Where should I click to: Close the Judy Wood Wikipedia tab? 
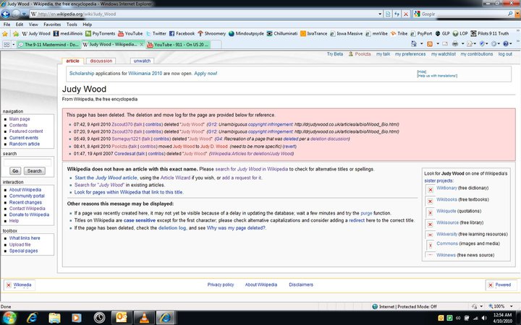142,44
